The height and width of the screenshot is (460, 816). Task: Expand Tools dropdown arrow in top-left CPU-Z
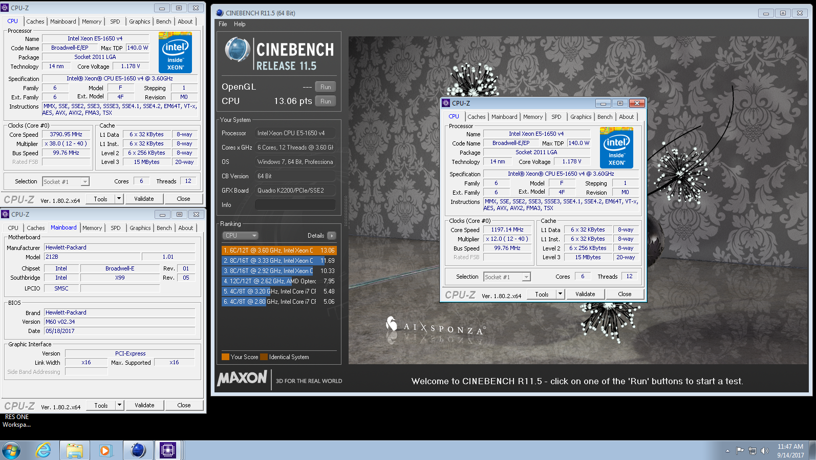(119, 199)
